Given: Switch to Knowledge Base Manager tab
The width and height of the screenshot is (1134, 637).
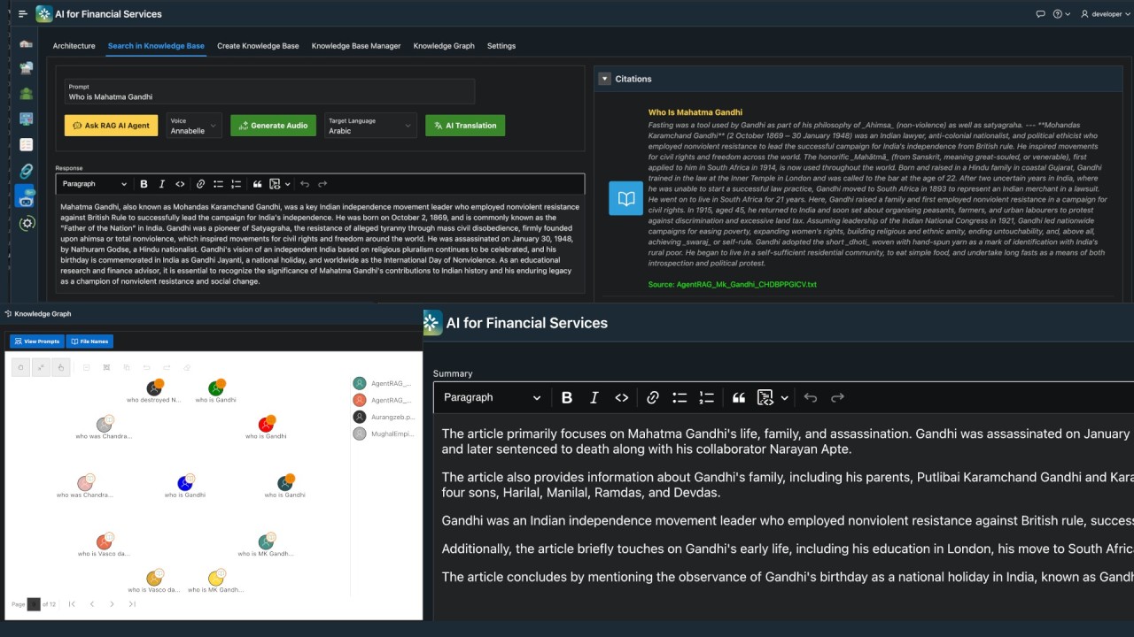Looking at the screenshot, I should click(x=356, y=46).
